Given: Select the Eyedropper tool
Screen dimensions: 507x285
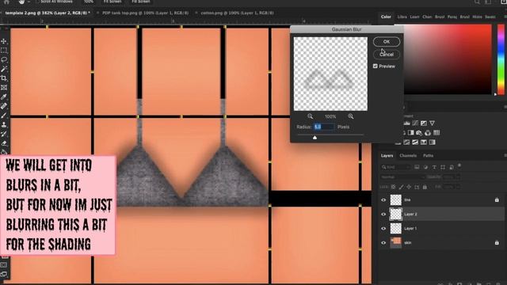Looking at the screenshot, I should [4, 97].
